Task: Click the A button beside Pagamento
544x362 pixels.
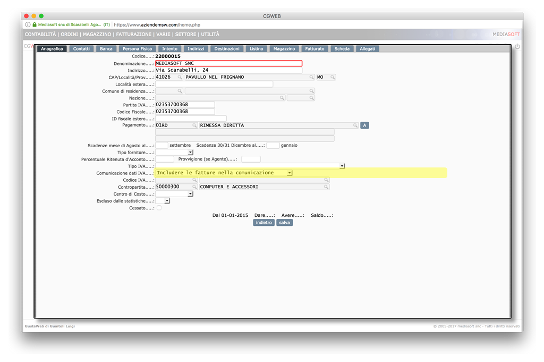Action: 364,125
